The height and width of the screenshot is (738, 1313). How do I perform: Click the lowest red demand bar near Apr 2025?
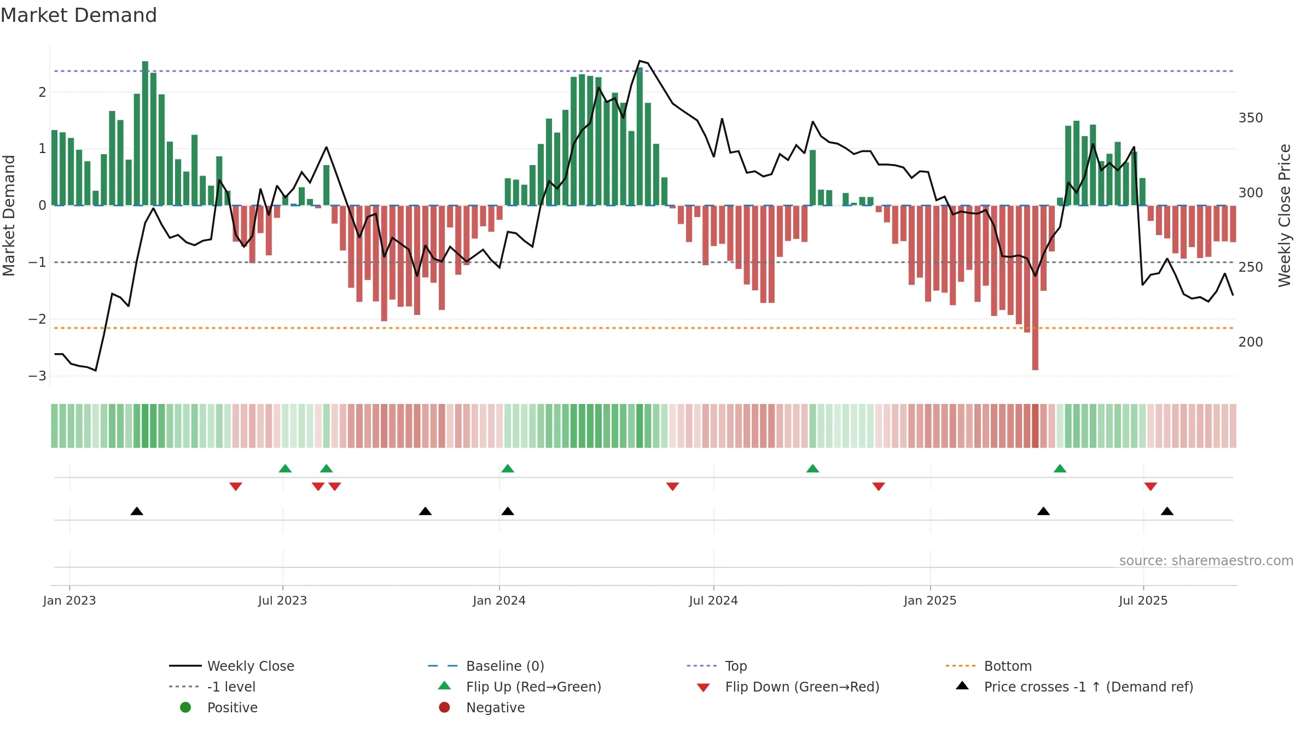pyautogui.click(x=1035, y=288)
